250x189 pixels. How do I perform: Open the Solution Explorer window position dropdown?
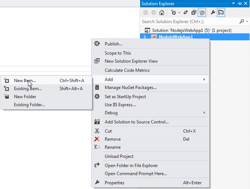coord(233,3)
